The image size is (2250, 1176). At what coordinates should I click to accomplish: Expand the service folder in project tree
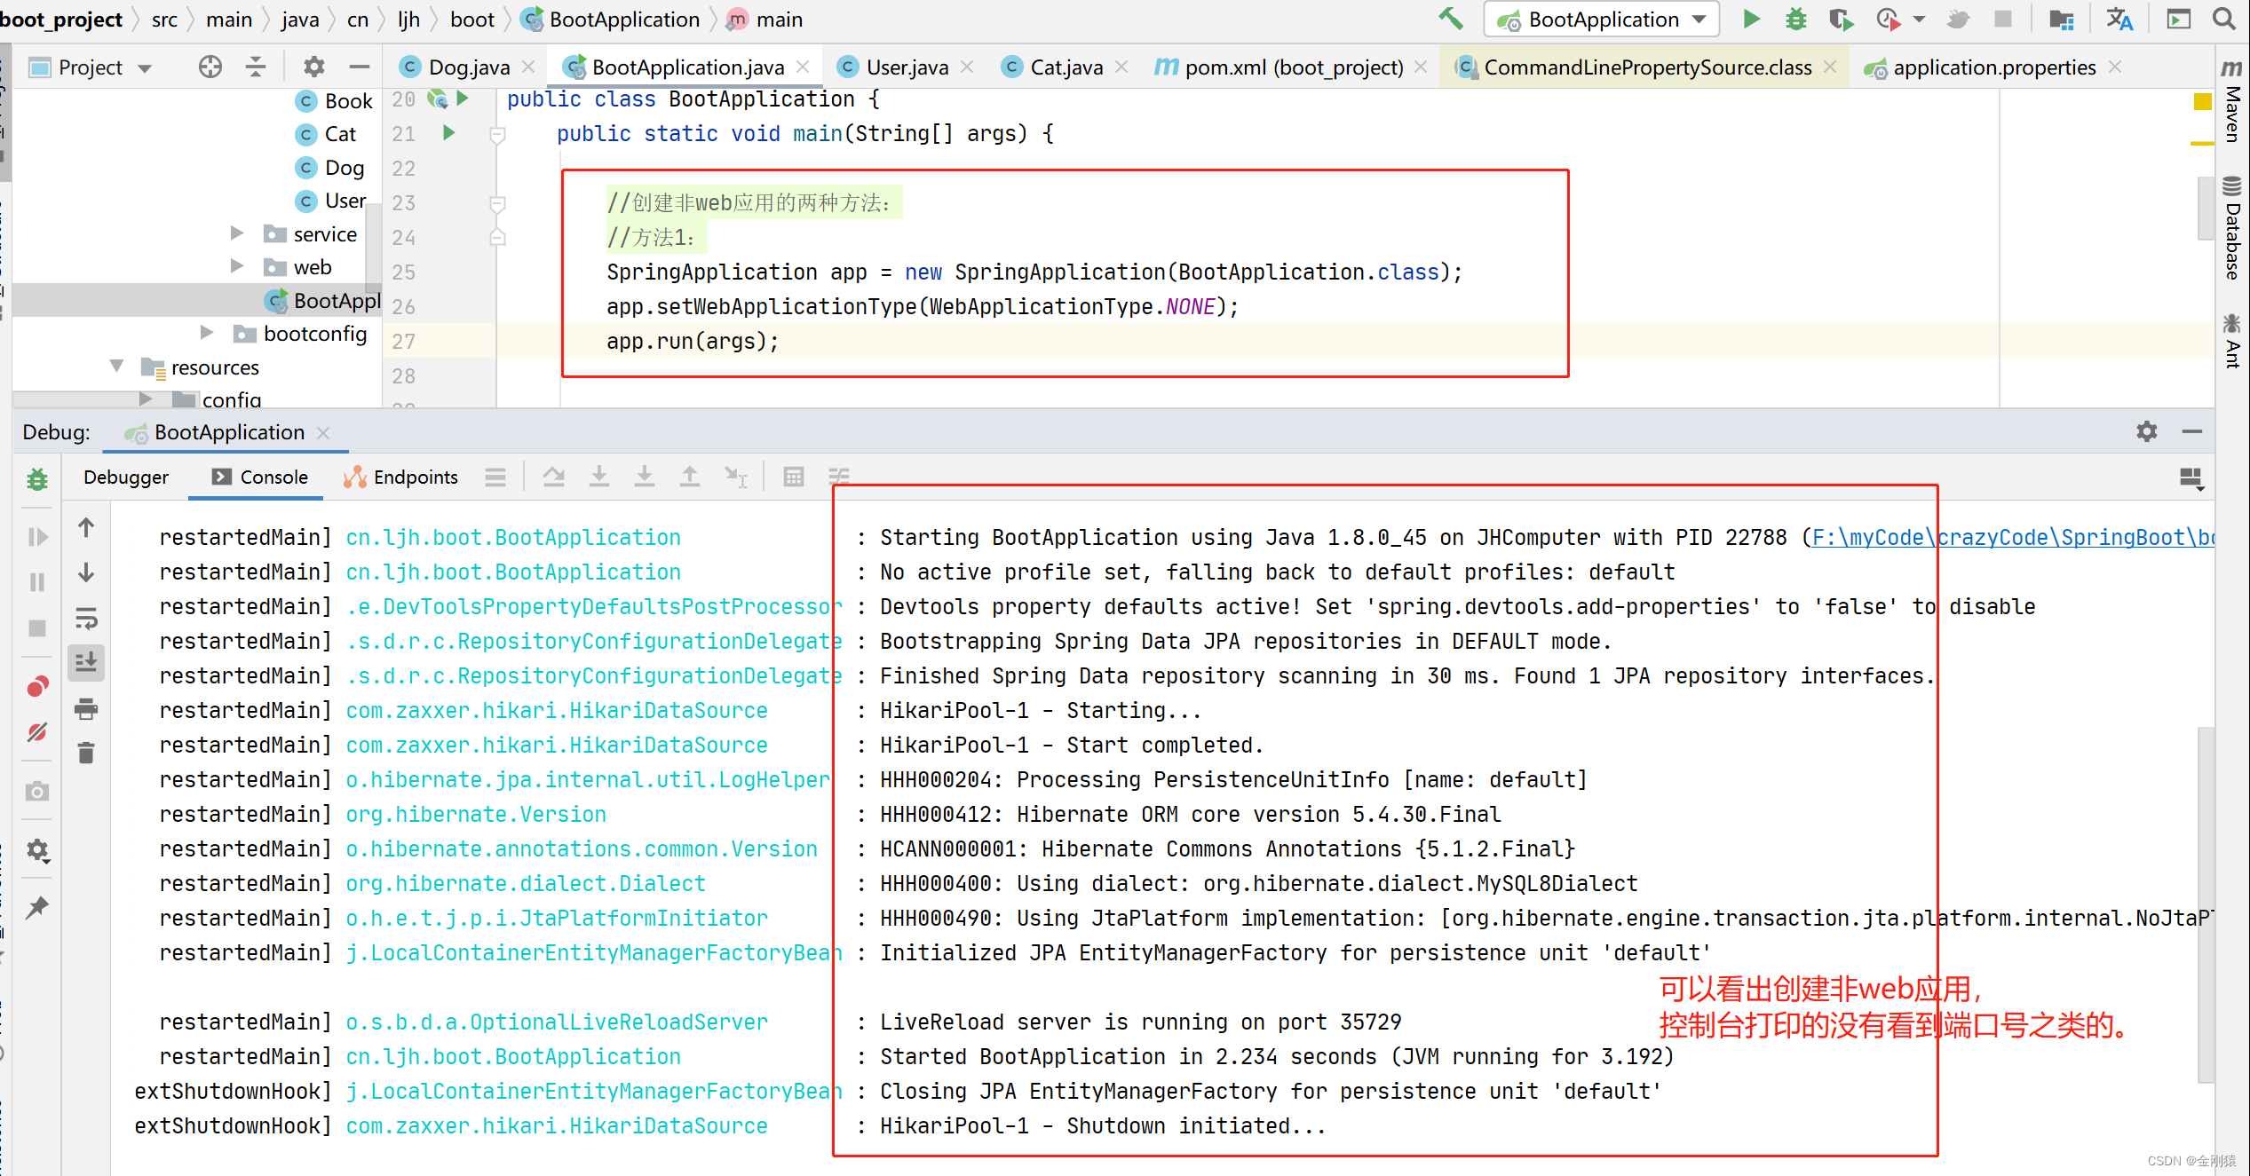point(237,233)
